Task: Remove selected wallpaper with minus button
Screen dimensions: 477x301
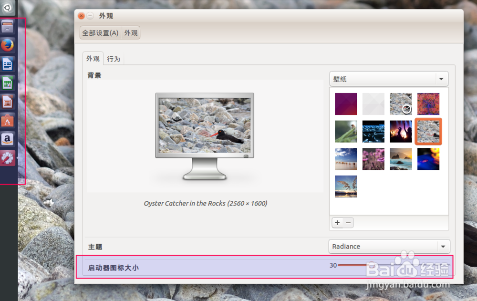Action: pyautogui.click(x=348, y=222)
